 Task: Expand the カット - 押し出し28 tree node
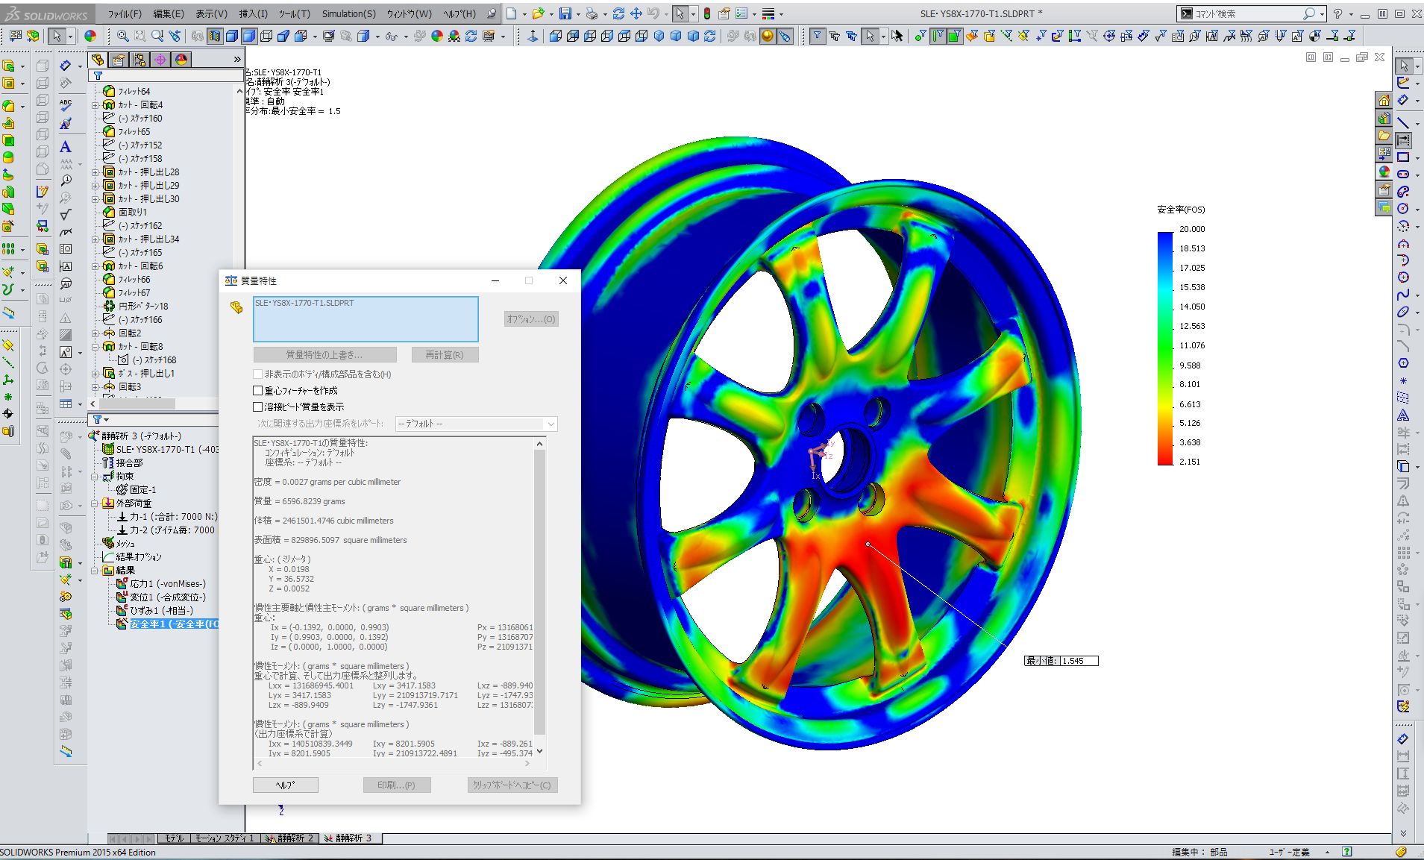coord(95,172)
